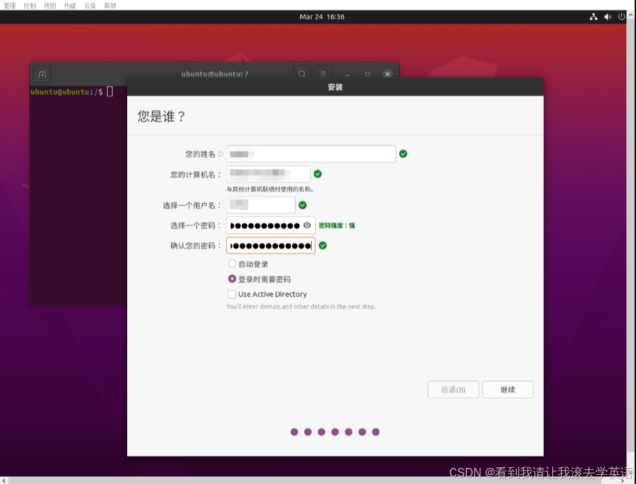The height and width of the screenshot is (484, 636).
Task: Open the 设备 menu
Action: pyautogui.click(x=89, y=5)
